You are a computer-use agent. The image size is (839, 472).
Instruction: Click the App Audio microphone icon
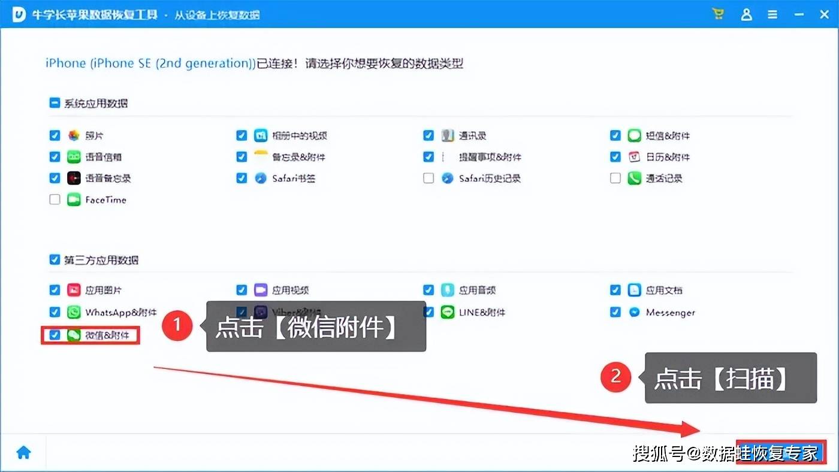click(448, 291)
